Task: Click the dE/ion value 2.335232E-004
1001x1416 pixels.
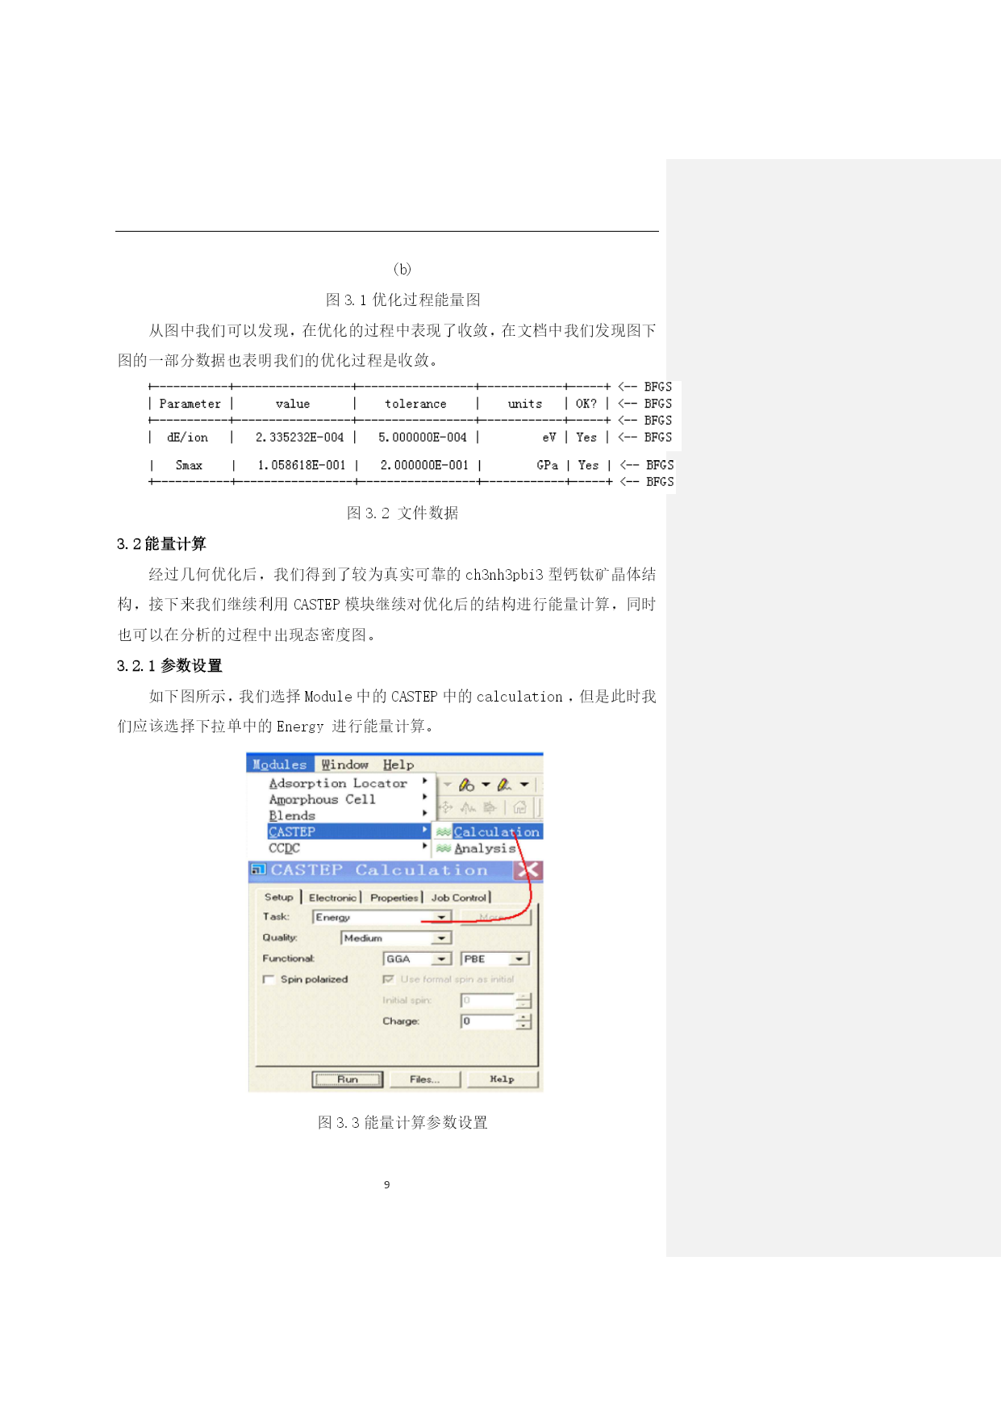Action: (x=299, y=438)
